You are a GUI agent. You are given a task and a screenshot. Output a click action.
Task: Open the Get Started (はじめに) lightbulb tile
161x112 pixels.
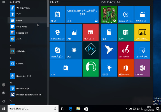(109, 68)
